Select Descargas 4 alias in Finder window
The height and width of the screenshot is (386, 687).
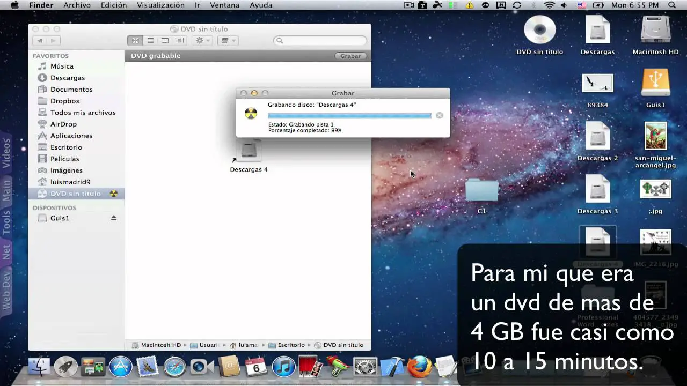(x=249, y=156)
